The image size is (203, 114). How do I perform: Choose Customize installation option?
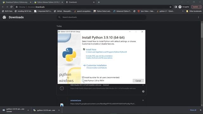(96, 66)
